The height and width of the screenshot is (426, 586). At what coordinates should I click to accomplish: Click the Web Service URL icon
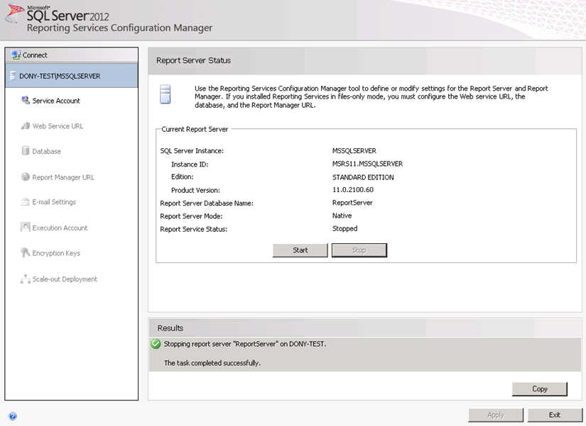click(x=26, y=126)
